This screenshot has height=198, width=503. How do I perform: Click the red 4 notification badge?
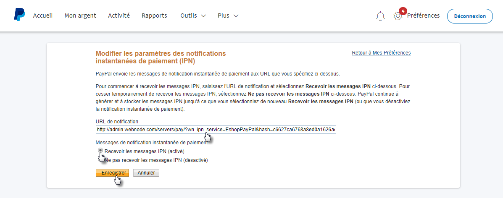[403, 11]
